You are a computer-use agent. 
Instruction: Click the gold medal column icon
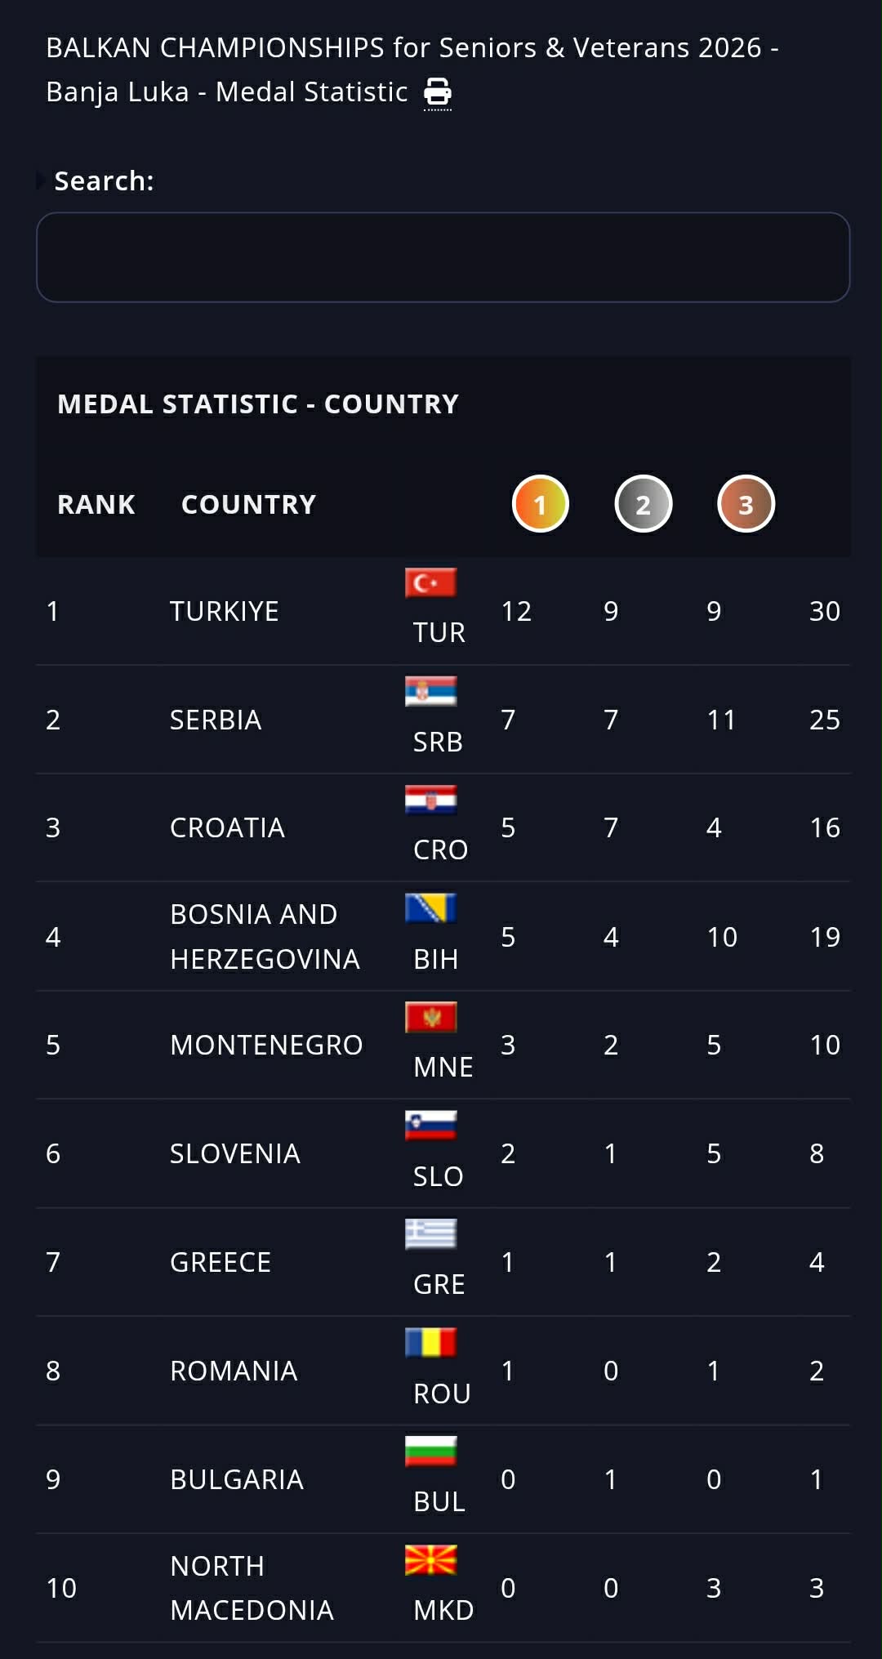[540, 504]
